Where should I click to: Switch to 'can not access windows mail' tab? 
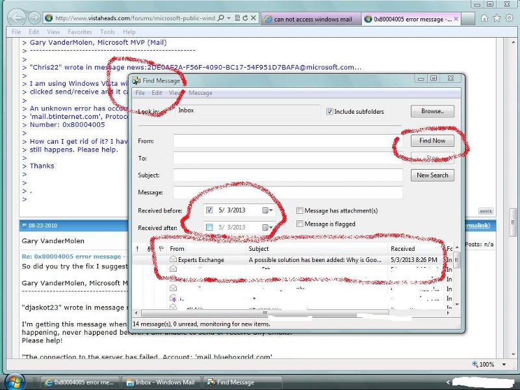coord(311,19)
